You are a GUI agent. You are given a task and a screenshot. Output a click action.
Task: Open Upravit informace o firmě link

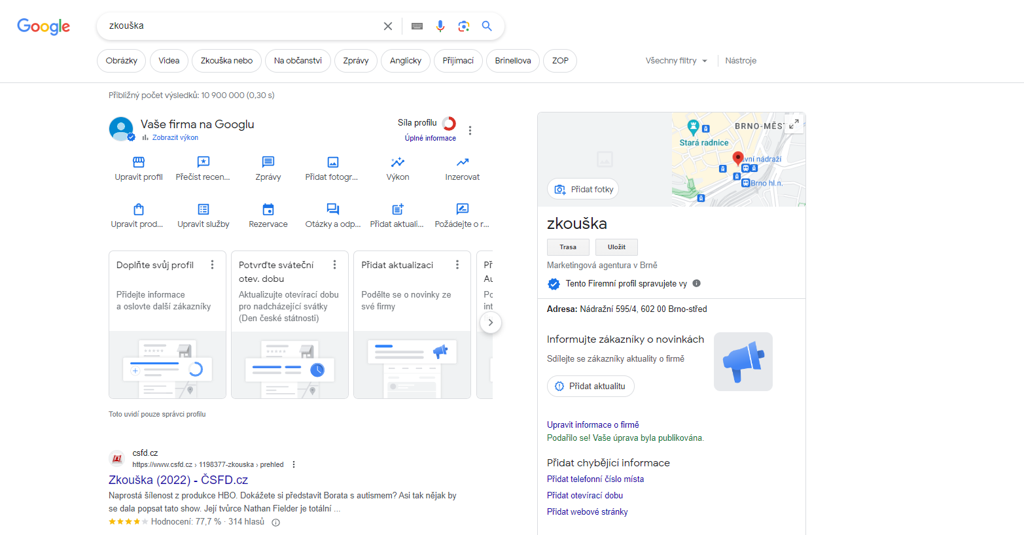pos(593,425)
